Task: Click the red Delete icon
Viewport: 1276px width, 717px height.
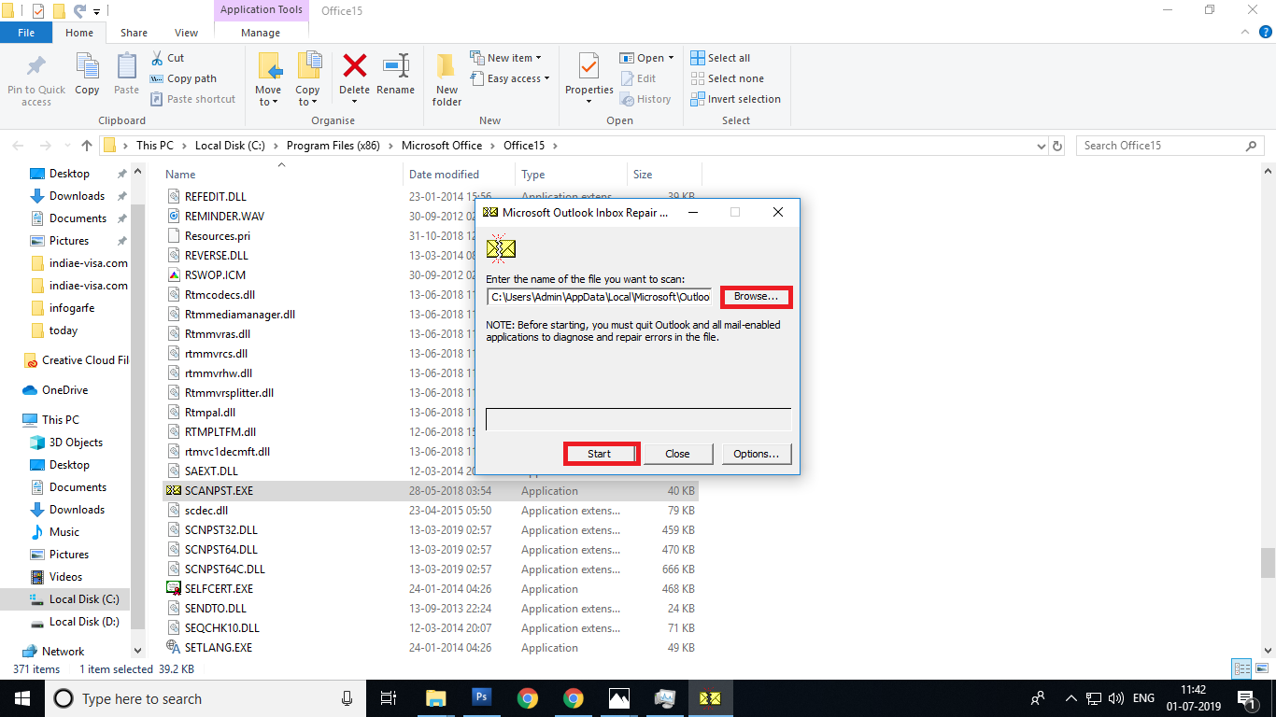Action: coord(354,65)
